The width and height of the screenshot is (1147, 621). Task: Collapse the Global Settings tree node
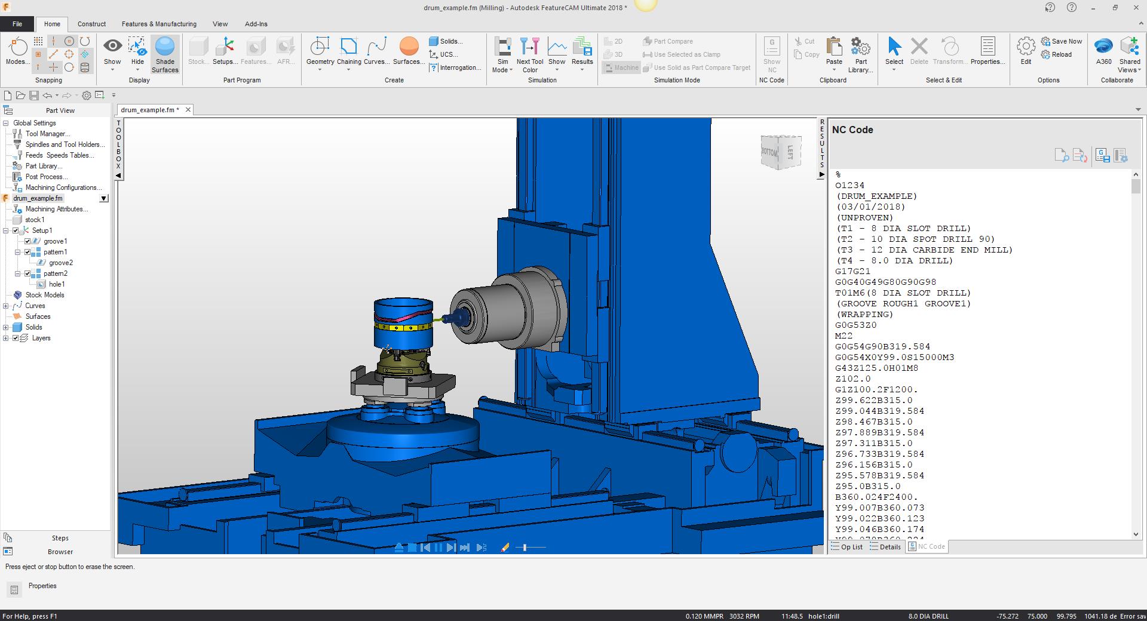click(x=6, y=123)
